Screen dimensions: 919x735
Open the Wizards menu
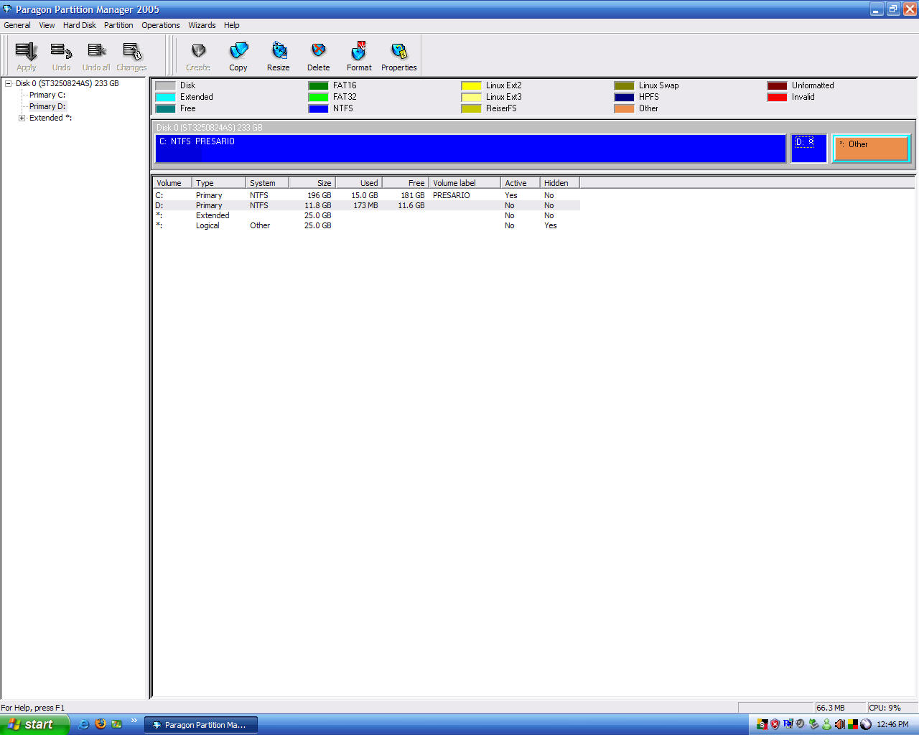202,25
